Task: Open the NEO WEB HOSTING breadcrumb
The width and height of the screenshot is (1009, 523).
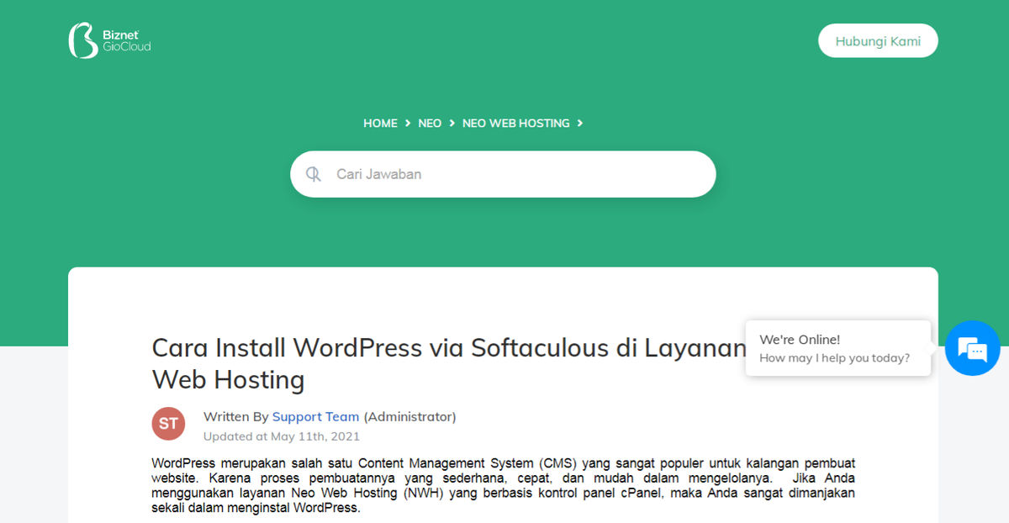Action: [516, 123]
